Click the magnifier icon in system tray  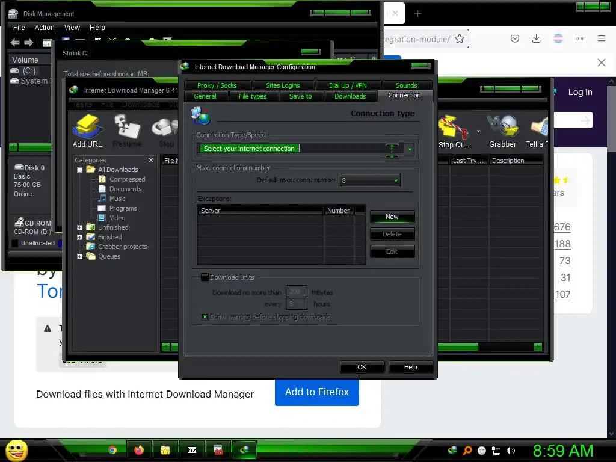(x=467, y=451)
